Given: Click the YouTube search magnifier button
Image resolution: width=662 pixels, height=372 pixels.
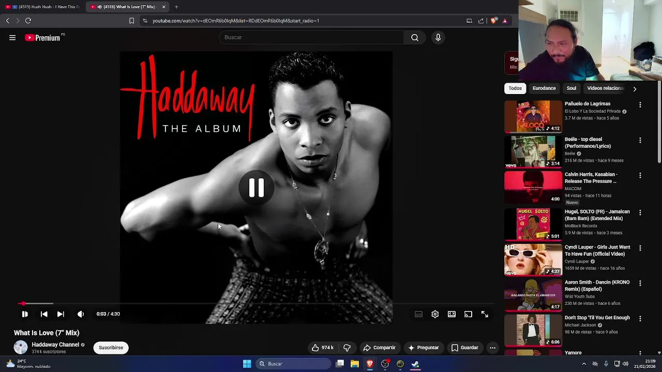Looking at the screenshot, I should 415,37.
